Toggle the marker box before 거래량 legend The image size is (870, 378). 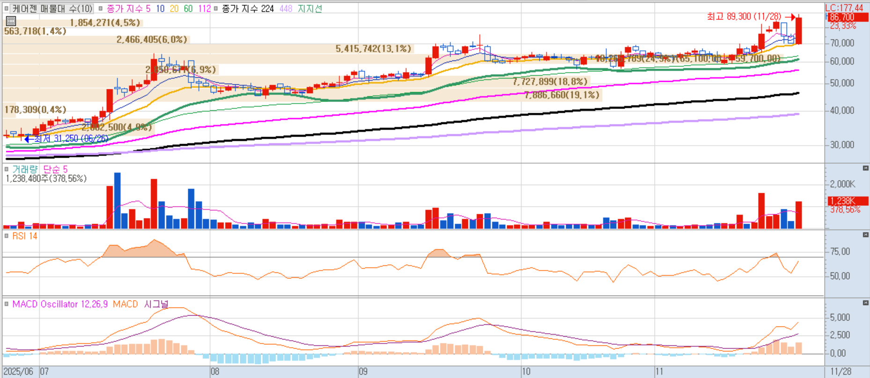point(7,169)
